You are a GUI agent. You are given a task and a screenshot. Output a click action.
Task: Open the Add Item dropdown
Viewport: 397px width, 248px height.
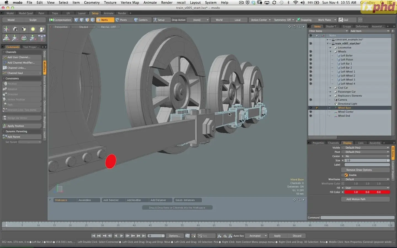point(370,31)
